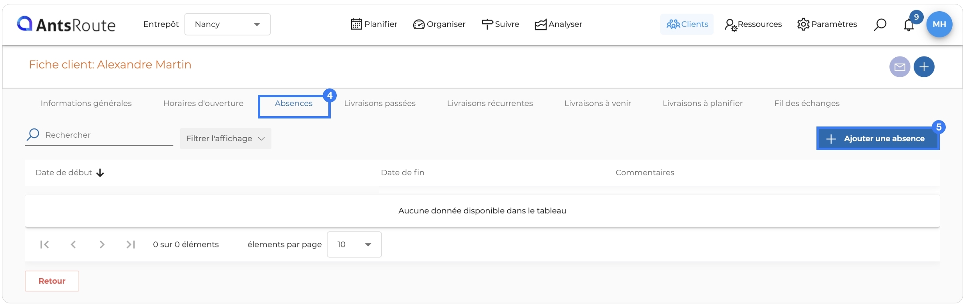Expand the Entrepôt Nancy dropdown
965x305 pixels.
[227, 24]
